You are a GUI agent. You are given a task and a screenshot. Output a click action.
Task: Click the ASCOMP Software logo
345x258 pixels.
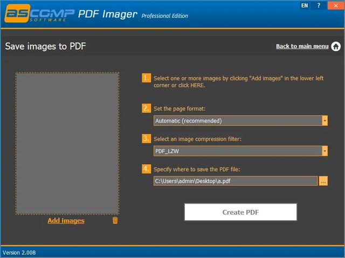click(x=39, y=13)
